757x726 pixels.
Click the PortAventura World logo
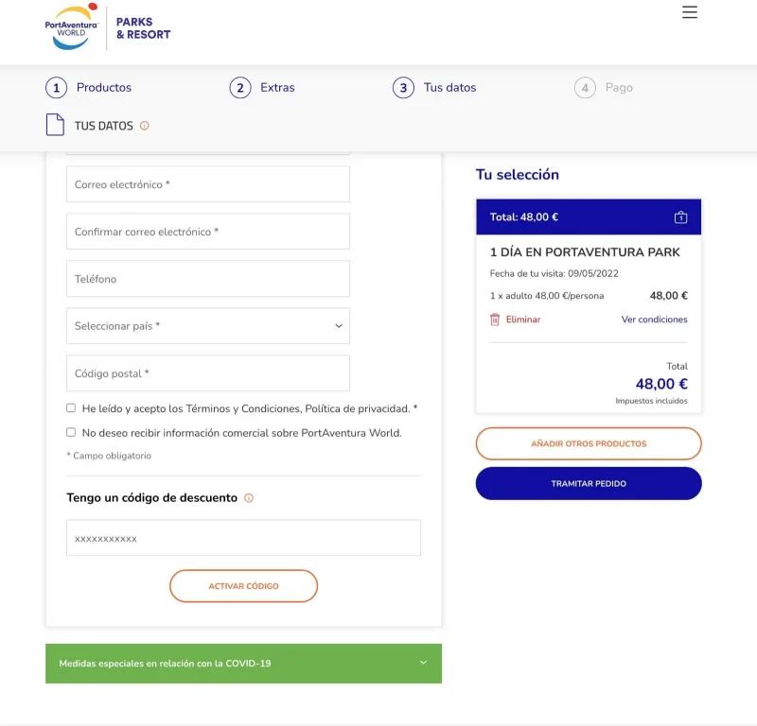[x=72, y=27]
